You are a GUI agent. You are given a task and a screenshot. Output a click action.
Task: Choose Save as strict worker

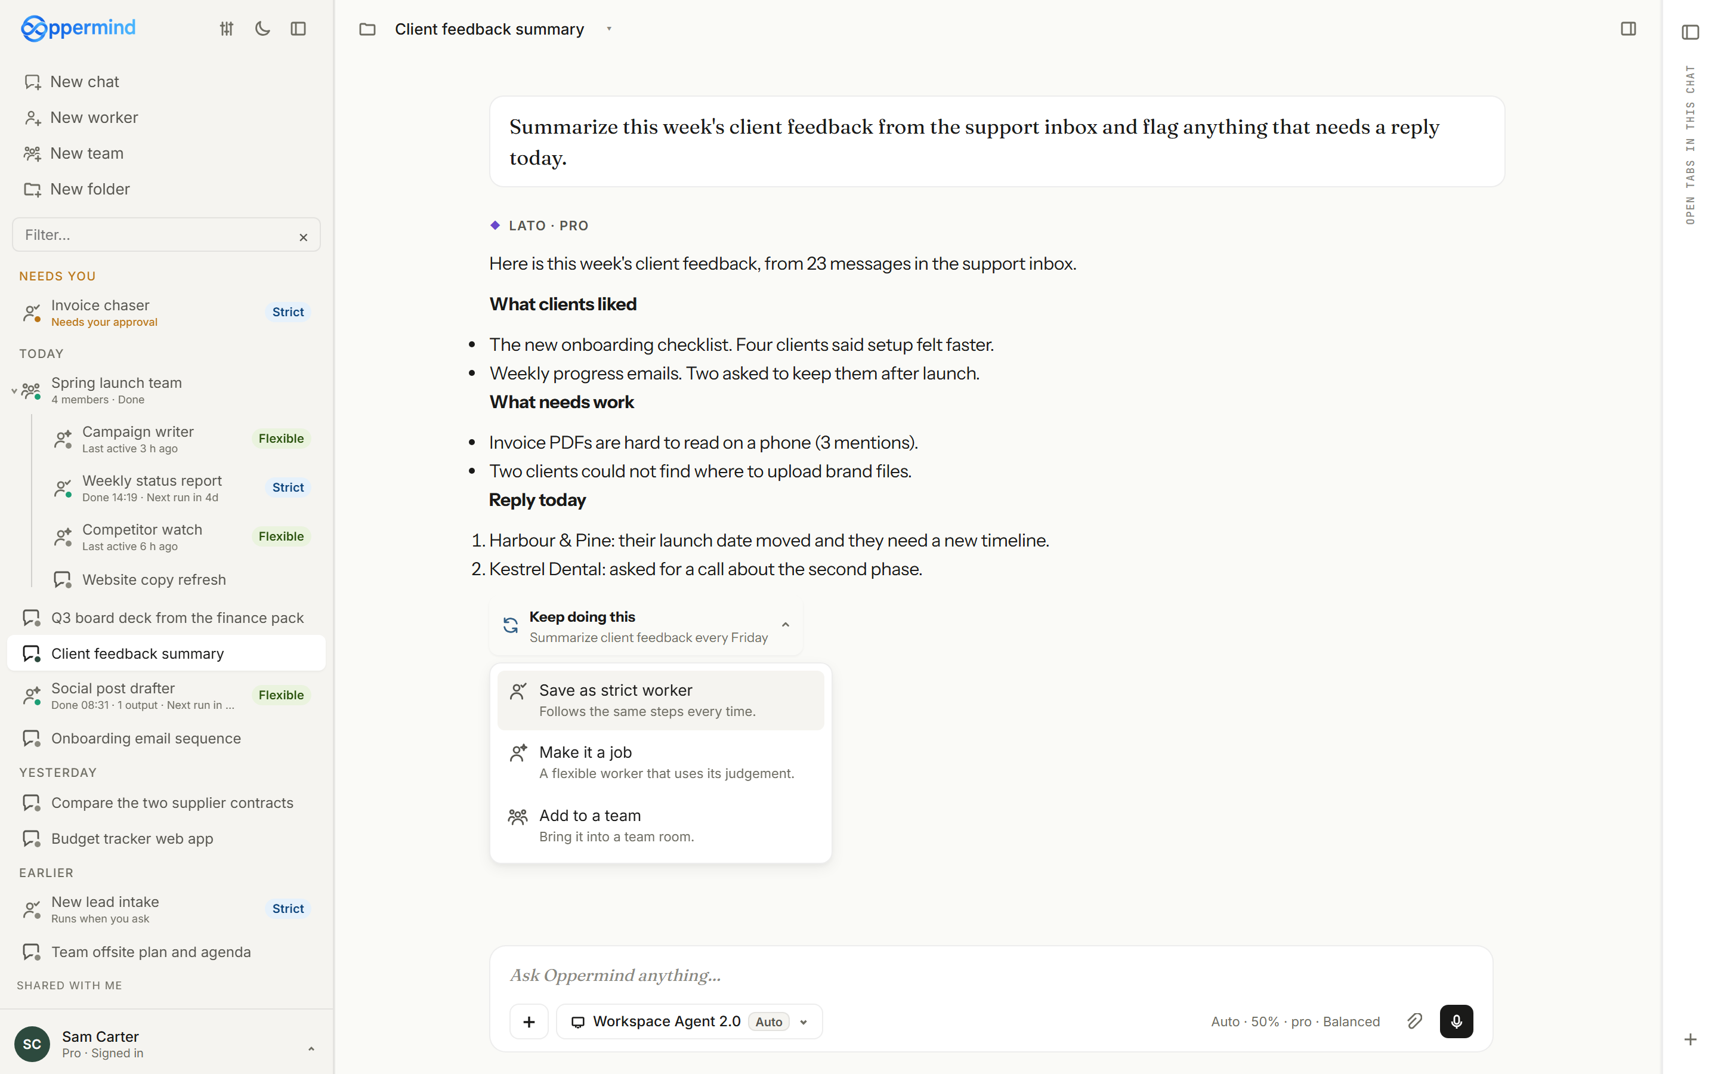(x=660, y=700)
